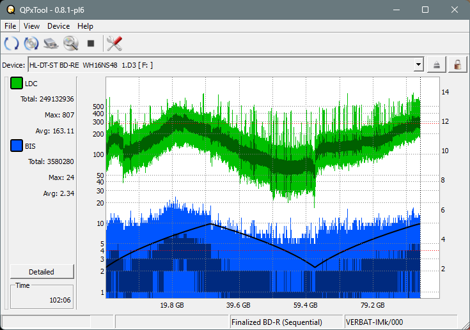Viewport: 470px width, 330px height.
Task: Lock the drive tray
Action: pyautogui.click(x=457, y=64)
